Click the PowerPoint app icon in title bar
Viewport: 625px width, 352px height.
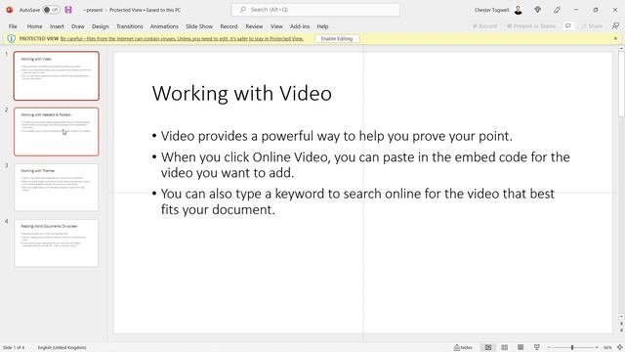coord(9,10)
